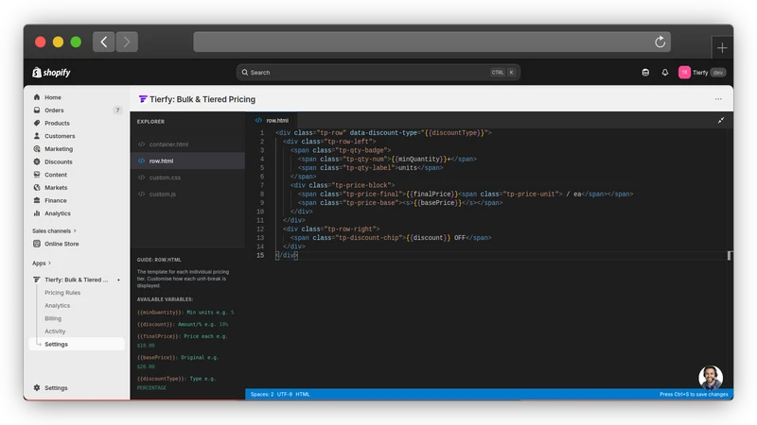Click the search magnifier icon
757x425 pixels.
point(245,73)
